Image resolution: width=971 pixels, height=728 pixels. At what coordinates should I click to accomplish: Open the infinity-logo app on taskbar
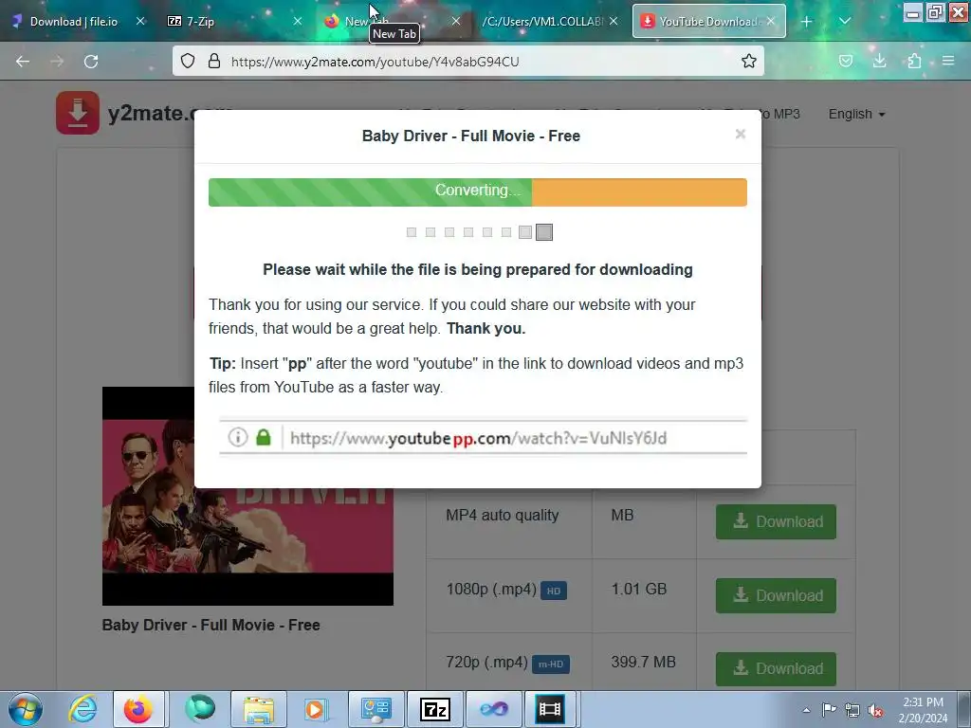(x=494, y=709)
